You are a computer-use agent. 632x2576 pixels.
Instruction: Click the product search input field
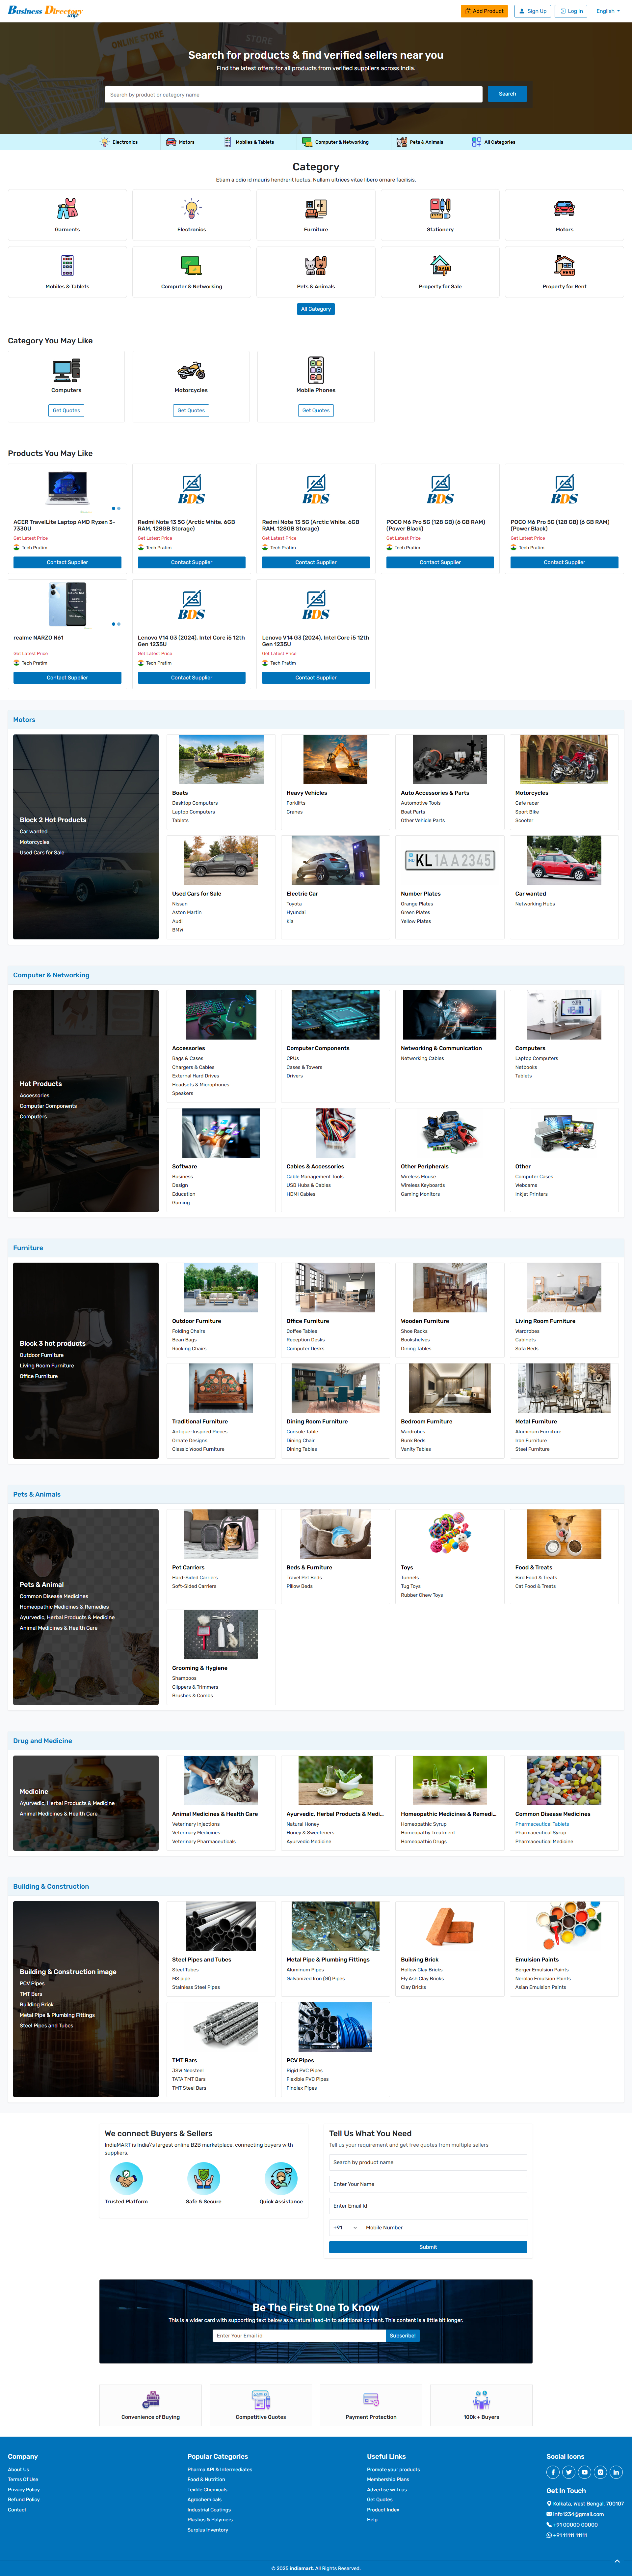[x=294, y=94]
